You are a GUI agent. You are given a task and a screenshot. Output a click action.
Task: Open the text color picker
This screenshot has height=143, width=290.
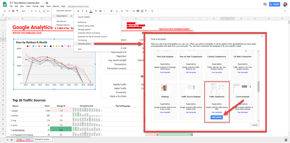tap(91, 11)
